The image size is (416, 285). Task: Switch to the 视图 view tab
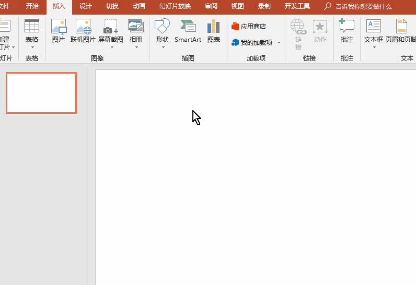coord(238,6)
